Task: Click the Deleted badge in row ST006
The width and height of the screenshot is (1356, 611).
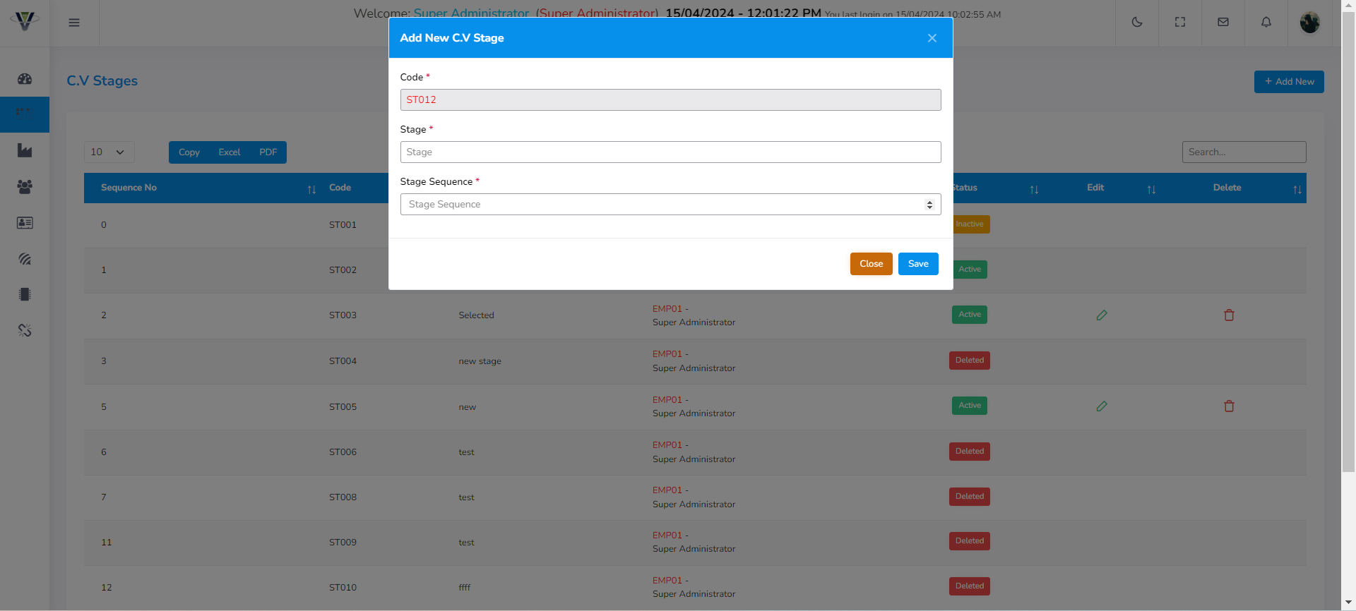Action: click(x=969, y=452)
